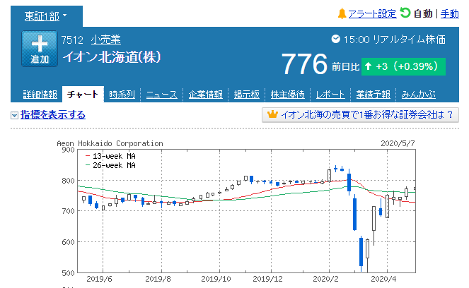Click リアルタイム株価 label
The height and width of the screenshot is (288, 469).
[410, 40]
